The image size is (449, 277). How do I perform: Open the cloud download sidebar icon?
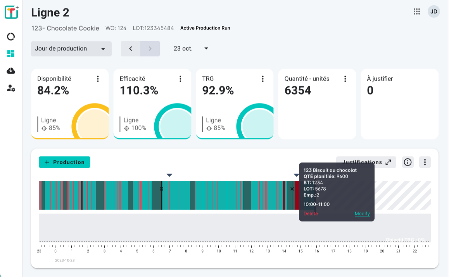pyautogui.click(x=11, y=71)
